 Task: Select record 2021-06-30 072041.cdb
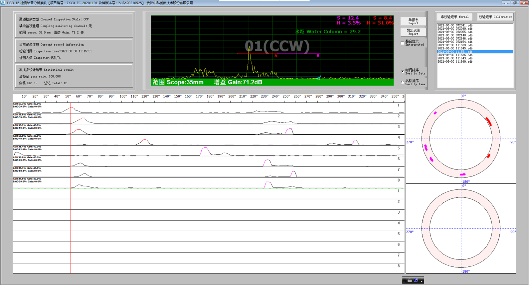click(454, 25)
